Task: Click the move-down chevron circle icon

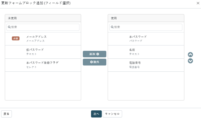Action: [190, 61]
